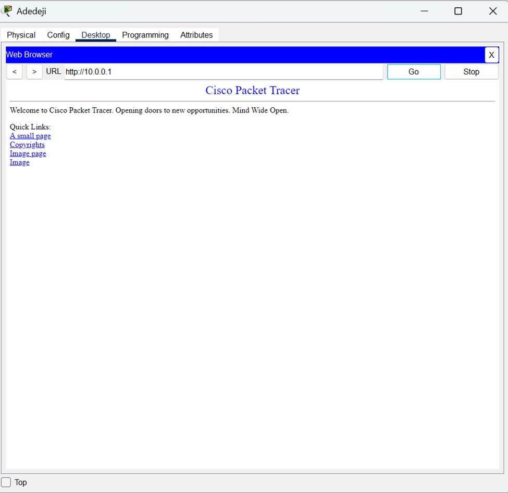Click the 'Web Browser' title bar label
Image resolution: width=508 pixels, height=493 pixels.
pos(29,55)
